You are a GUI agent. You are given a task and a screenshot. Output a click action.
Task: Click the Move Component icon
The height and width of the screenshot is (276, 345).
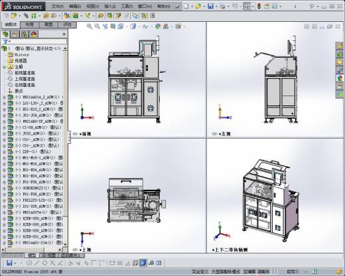53,16
